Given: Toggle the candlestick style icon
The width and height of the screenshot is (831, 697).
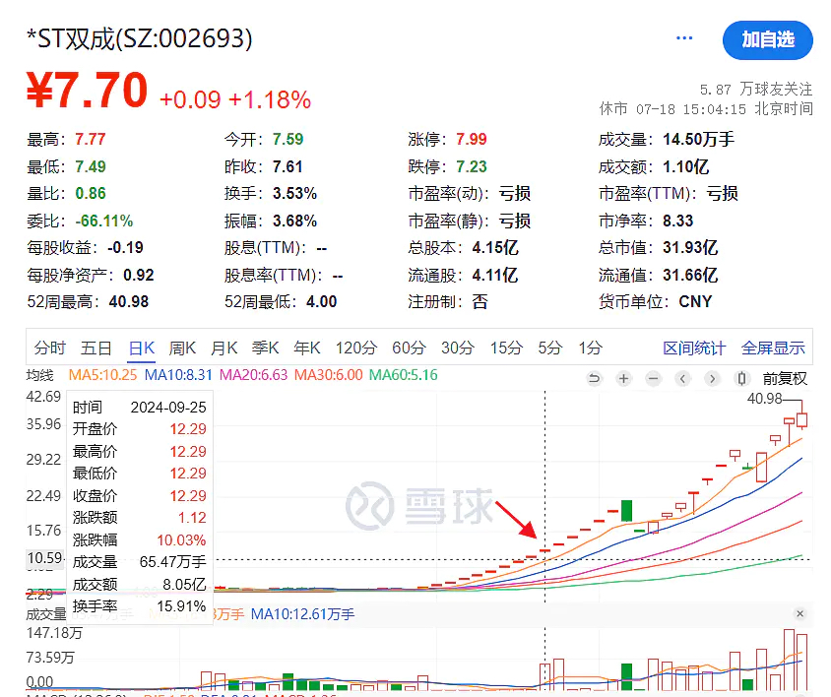Looking at the screenshot, I should tap(742, 378).
